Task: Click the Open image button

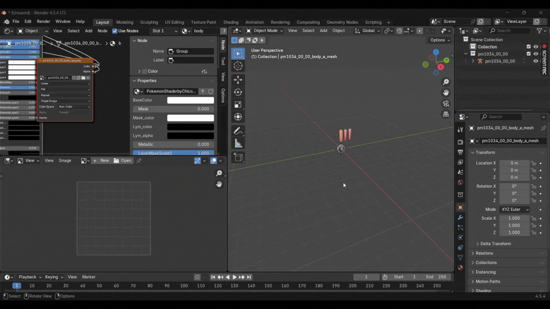Action: (123, 161)
